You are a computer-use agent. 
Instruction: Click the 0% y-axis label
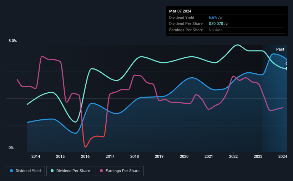(x=11, y=148)
